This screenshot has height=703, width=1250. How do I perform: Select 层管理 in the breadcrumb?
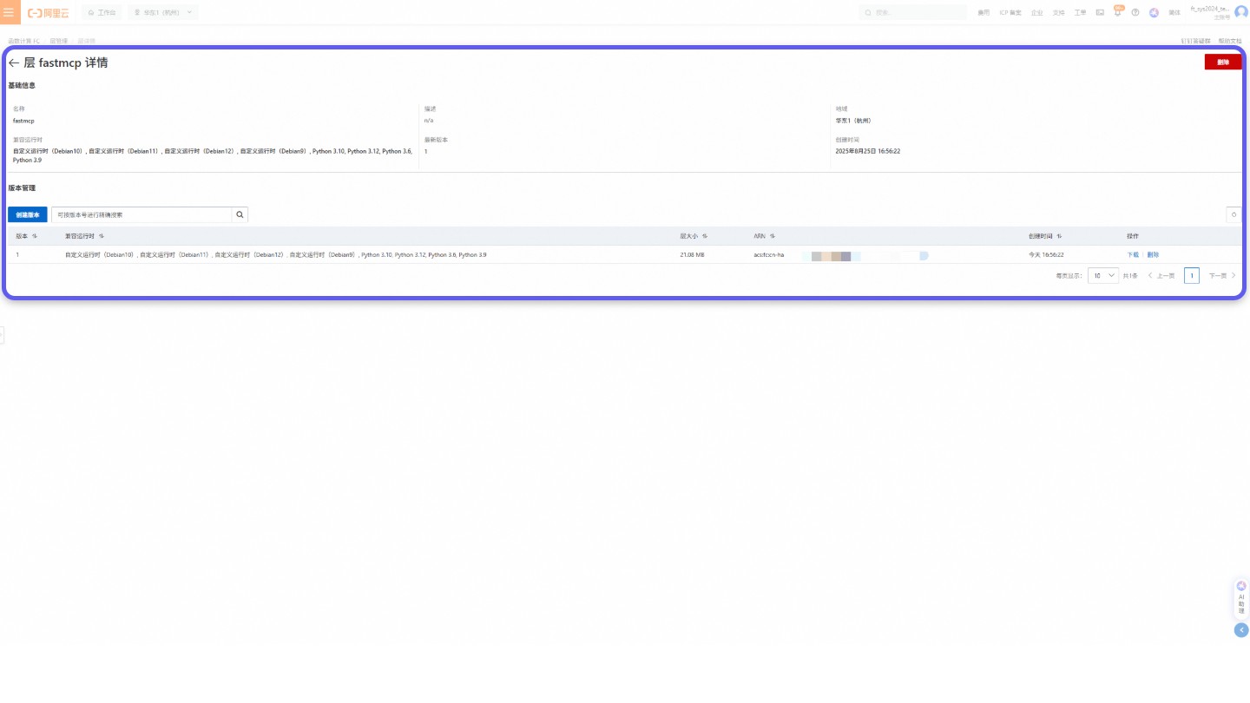59,40
